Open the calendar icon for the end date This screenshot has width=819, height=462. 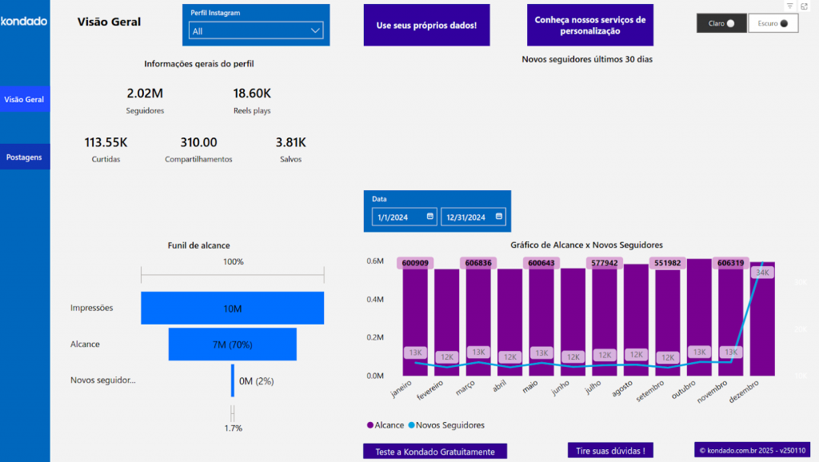coord(497,217)
